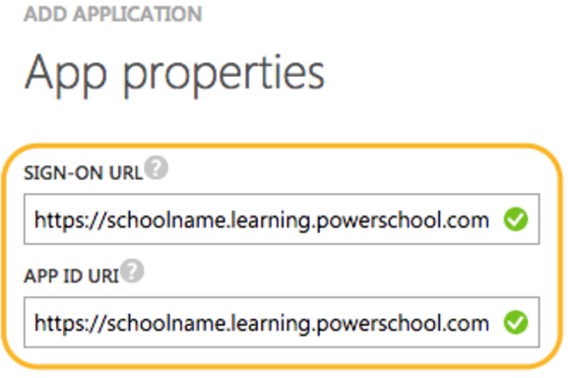Focus the SIGN-ON URL text box
The image size is (568, 378).
[x=282, y=220]
